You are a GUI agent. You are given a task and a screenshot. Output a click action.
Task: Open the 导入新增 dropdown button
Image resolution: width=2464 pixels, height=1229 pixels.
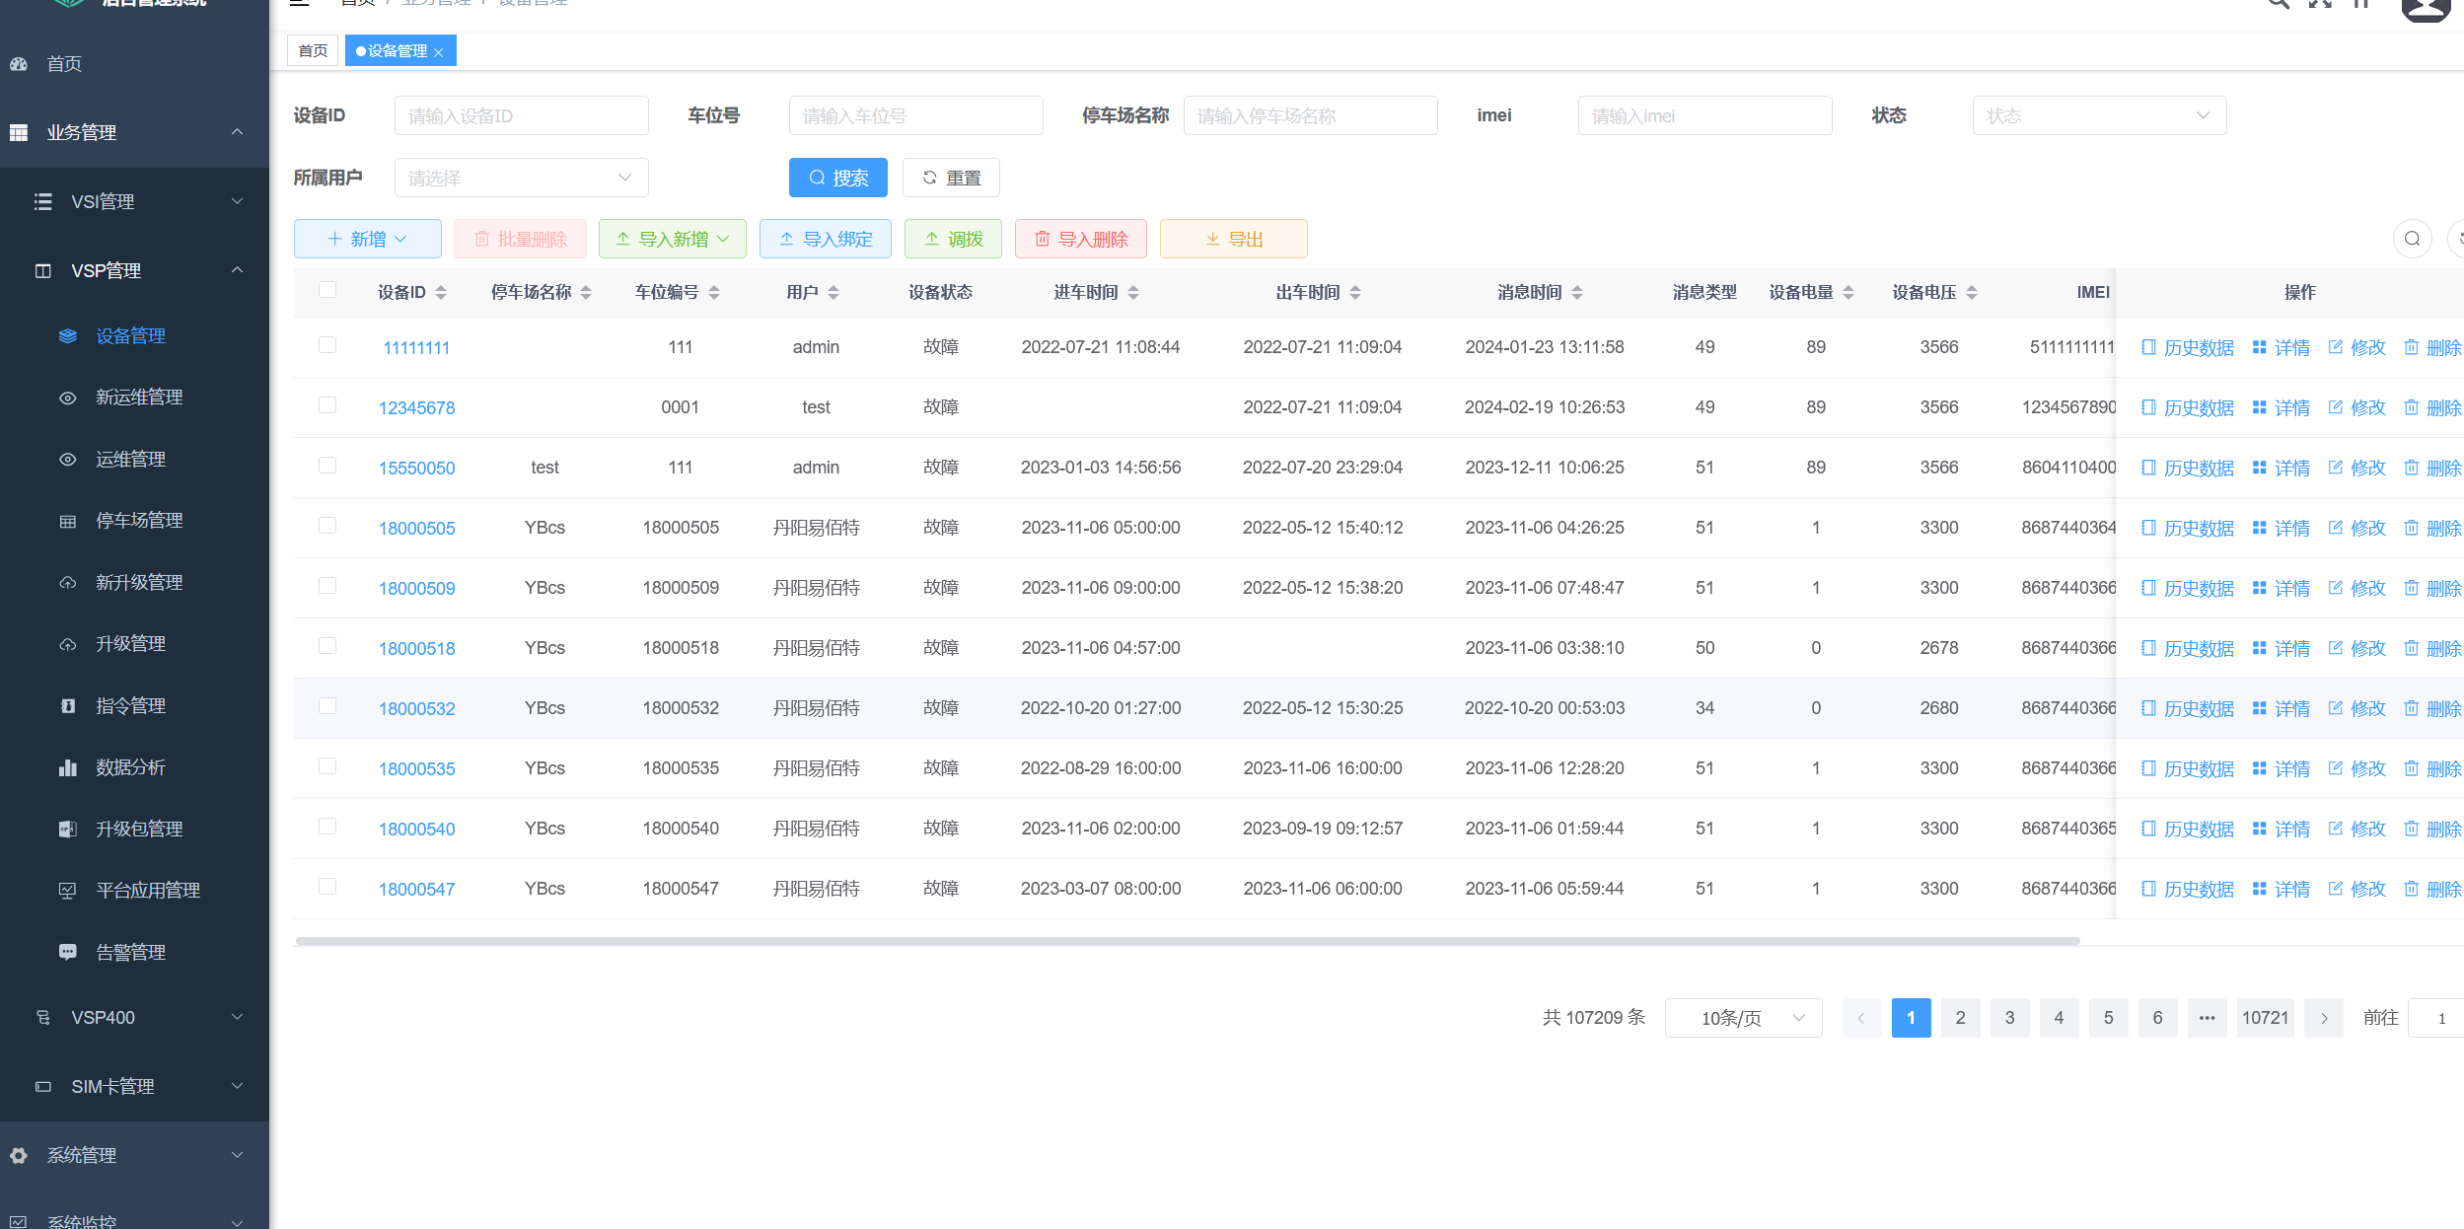[672, 239]
